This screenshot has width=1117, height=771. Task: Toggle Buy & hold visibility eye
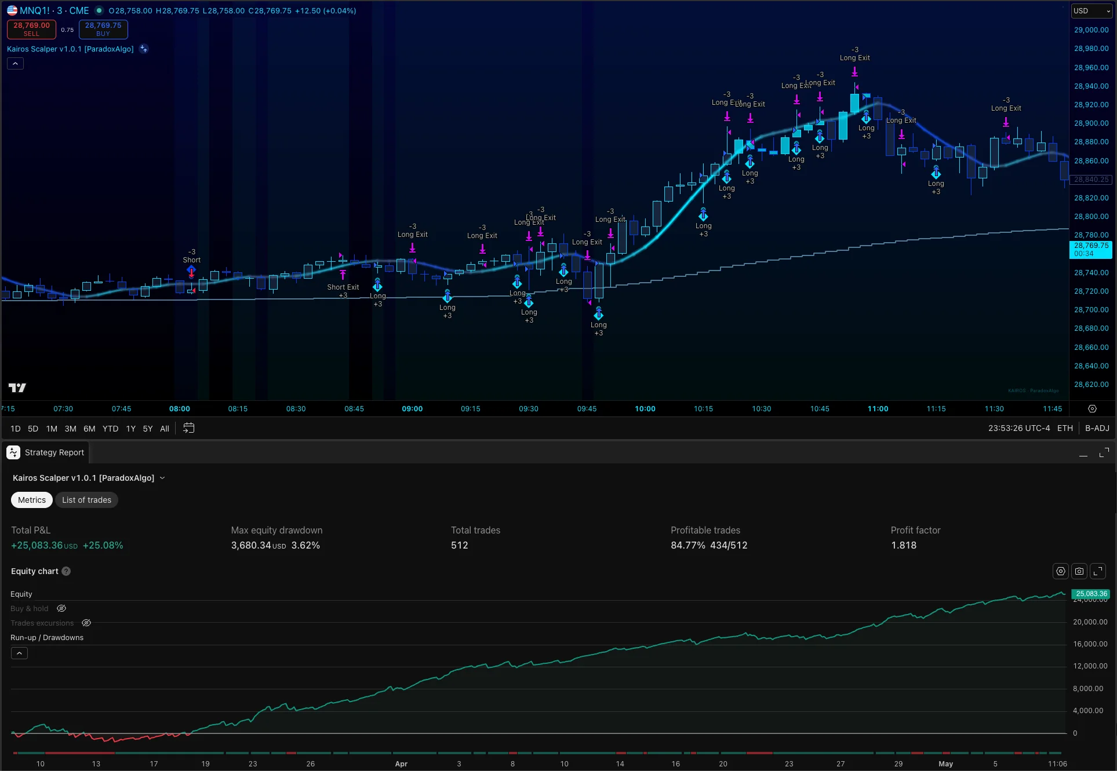[x=61, y=609]
